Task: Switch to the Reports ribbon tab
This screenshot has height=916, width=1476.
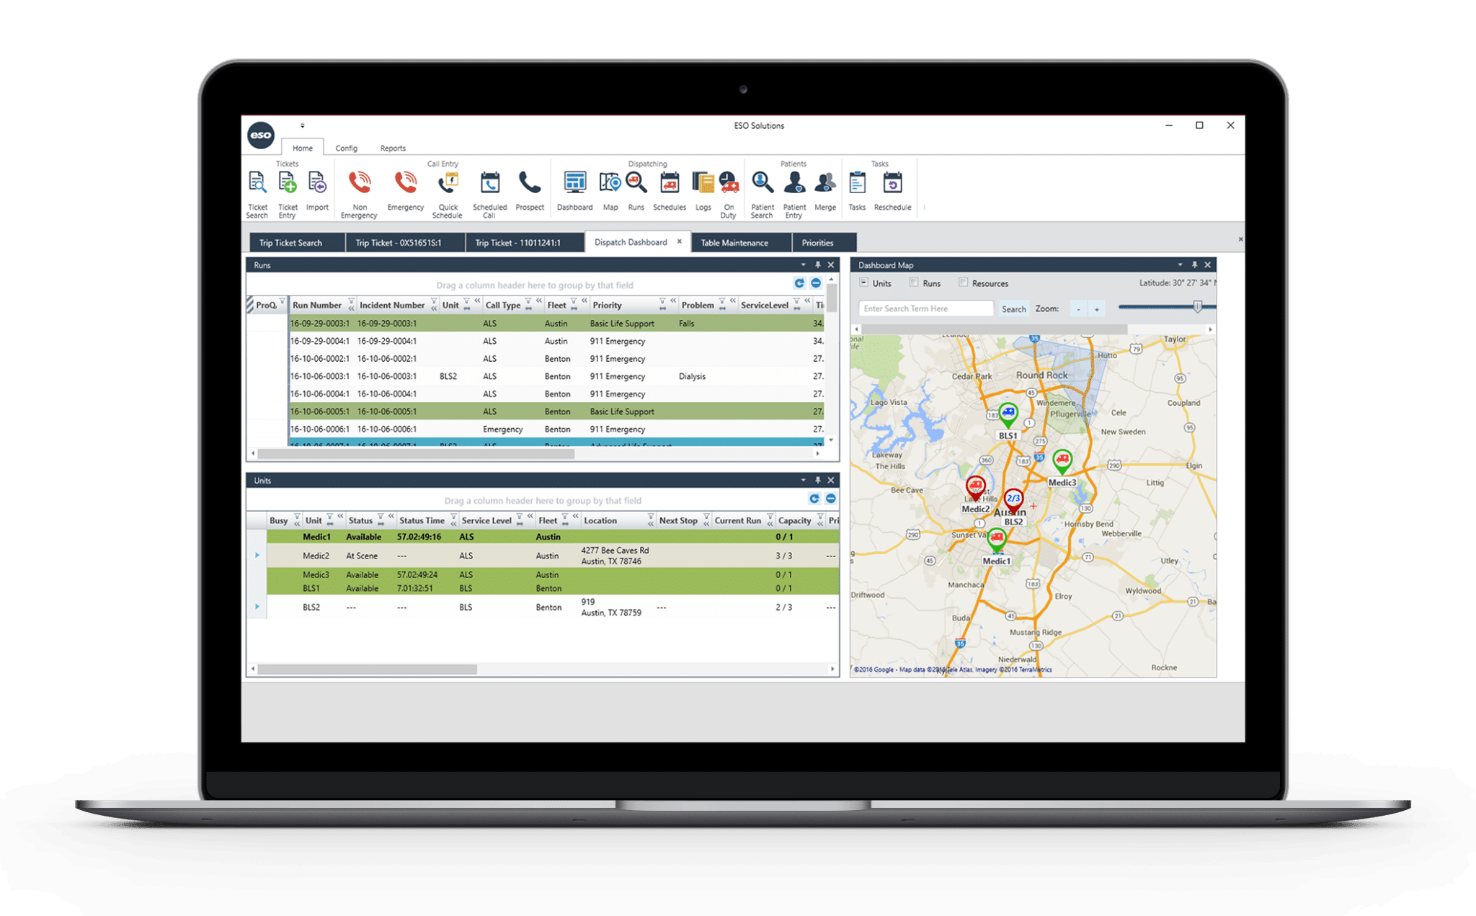Action: point(393,148)
